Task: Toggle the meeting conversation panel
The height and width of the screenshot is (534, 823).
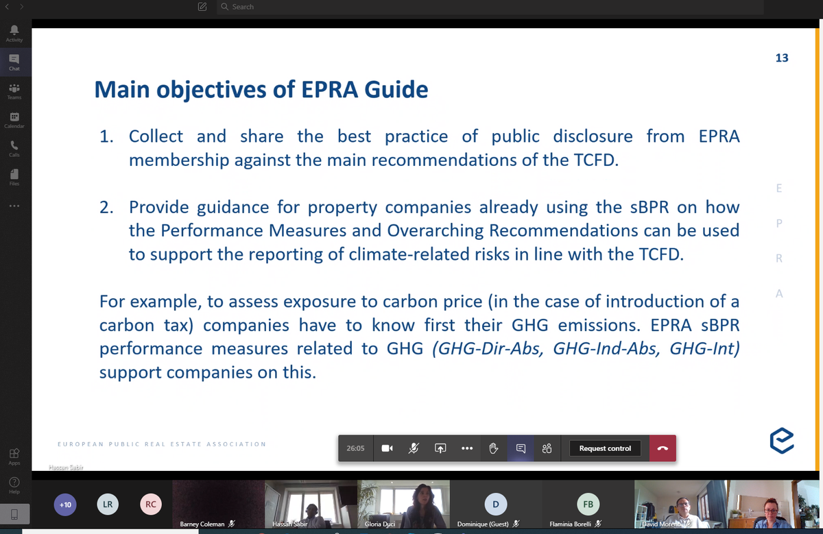Action: tap(521, 448)
